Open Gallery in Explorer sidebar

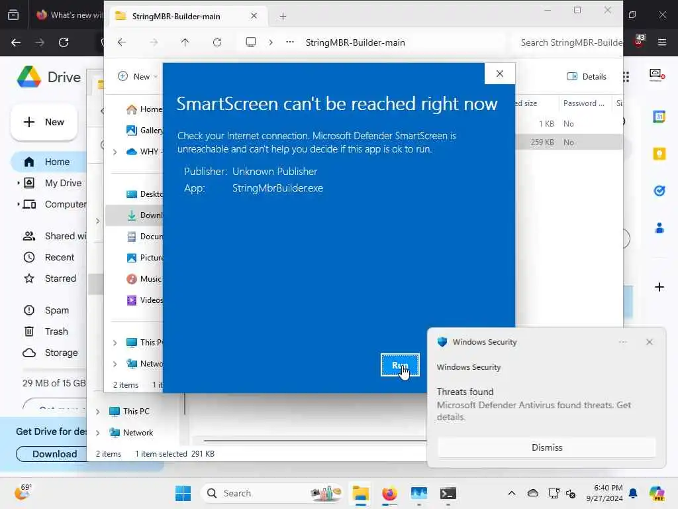(144, 131)
